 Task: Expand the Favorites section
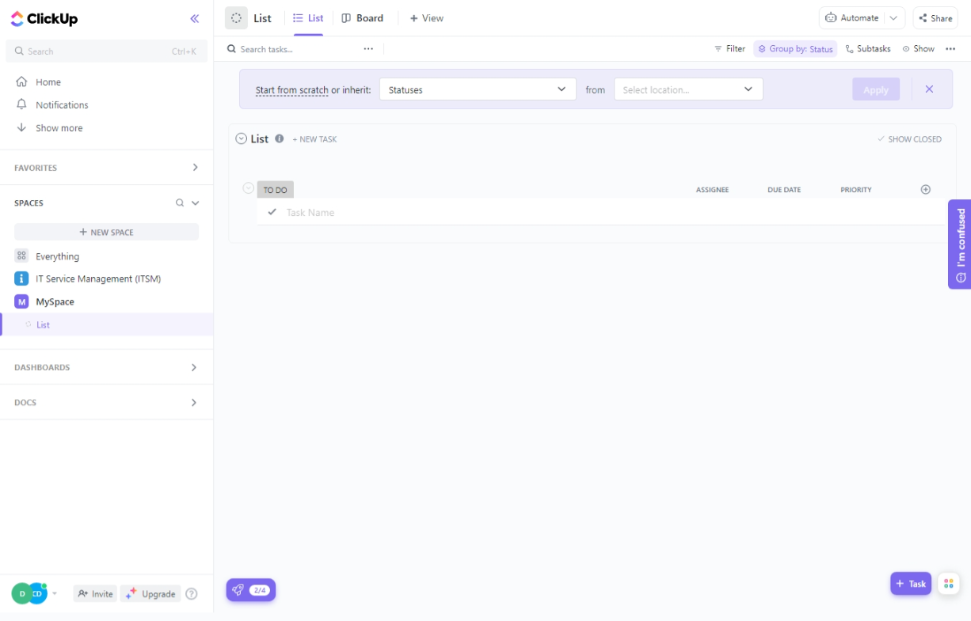(195, 168)
